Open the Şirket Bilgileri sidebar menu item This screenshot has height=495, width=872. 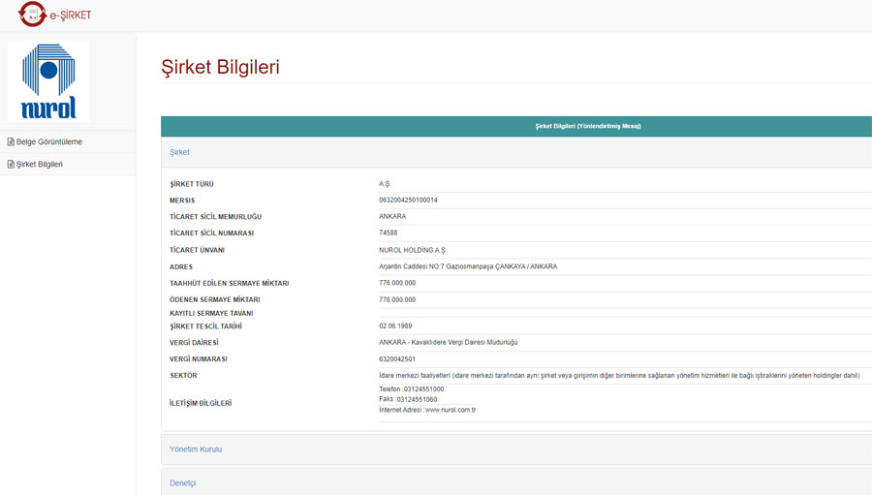pyautogui.click(x=68, y=164)
